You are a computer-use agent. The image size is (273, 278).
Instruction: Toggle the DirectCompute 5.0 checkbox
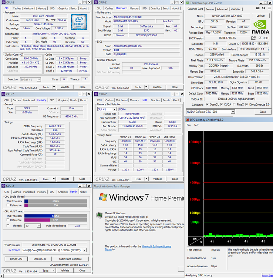247,105
